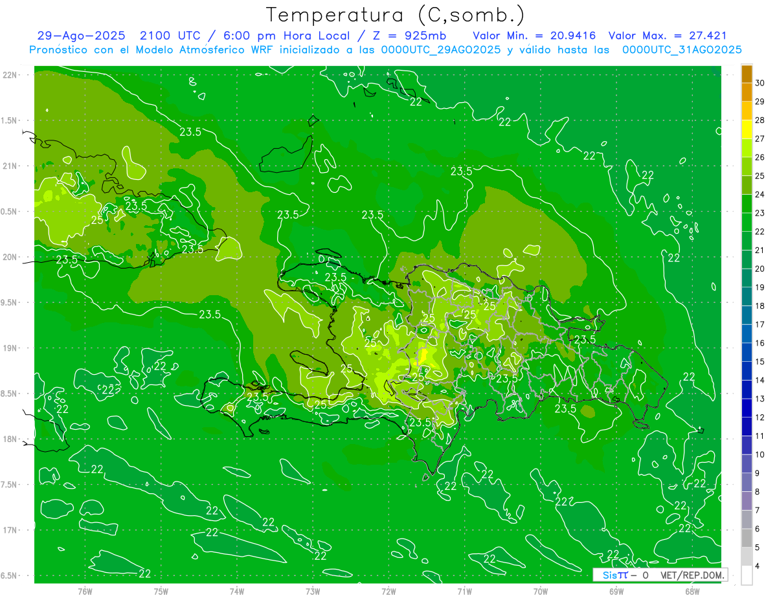Click the 72W longitude axis label
The width and height of the screenshot is (777, 600).
pos(388,590)
